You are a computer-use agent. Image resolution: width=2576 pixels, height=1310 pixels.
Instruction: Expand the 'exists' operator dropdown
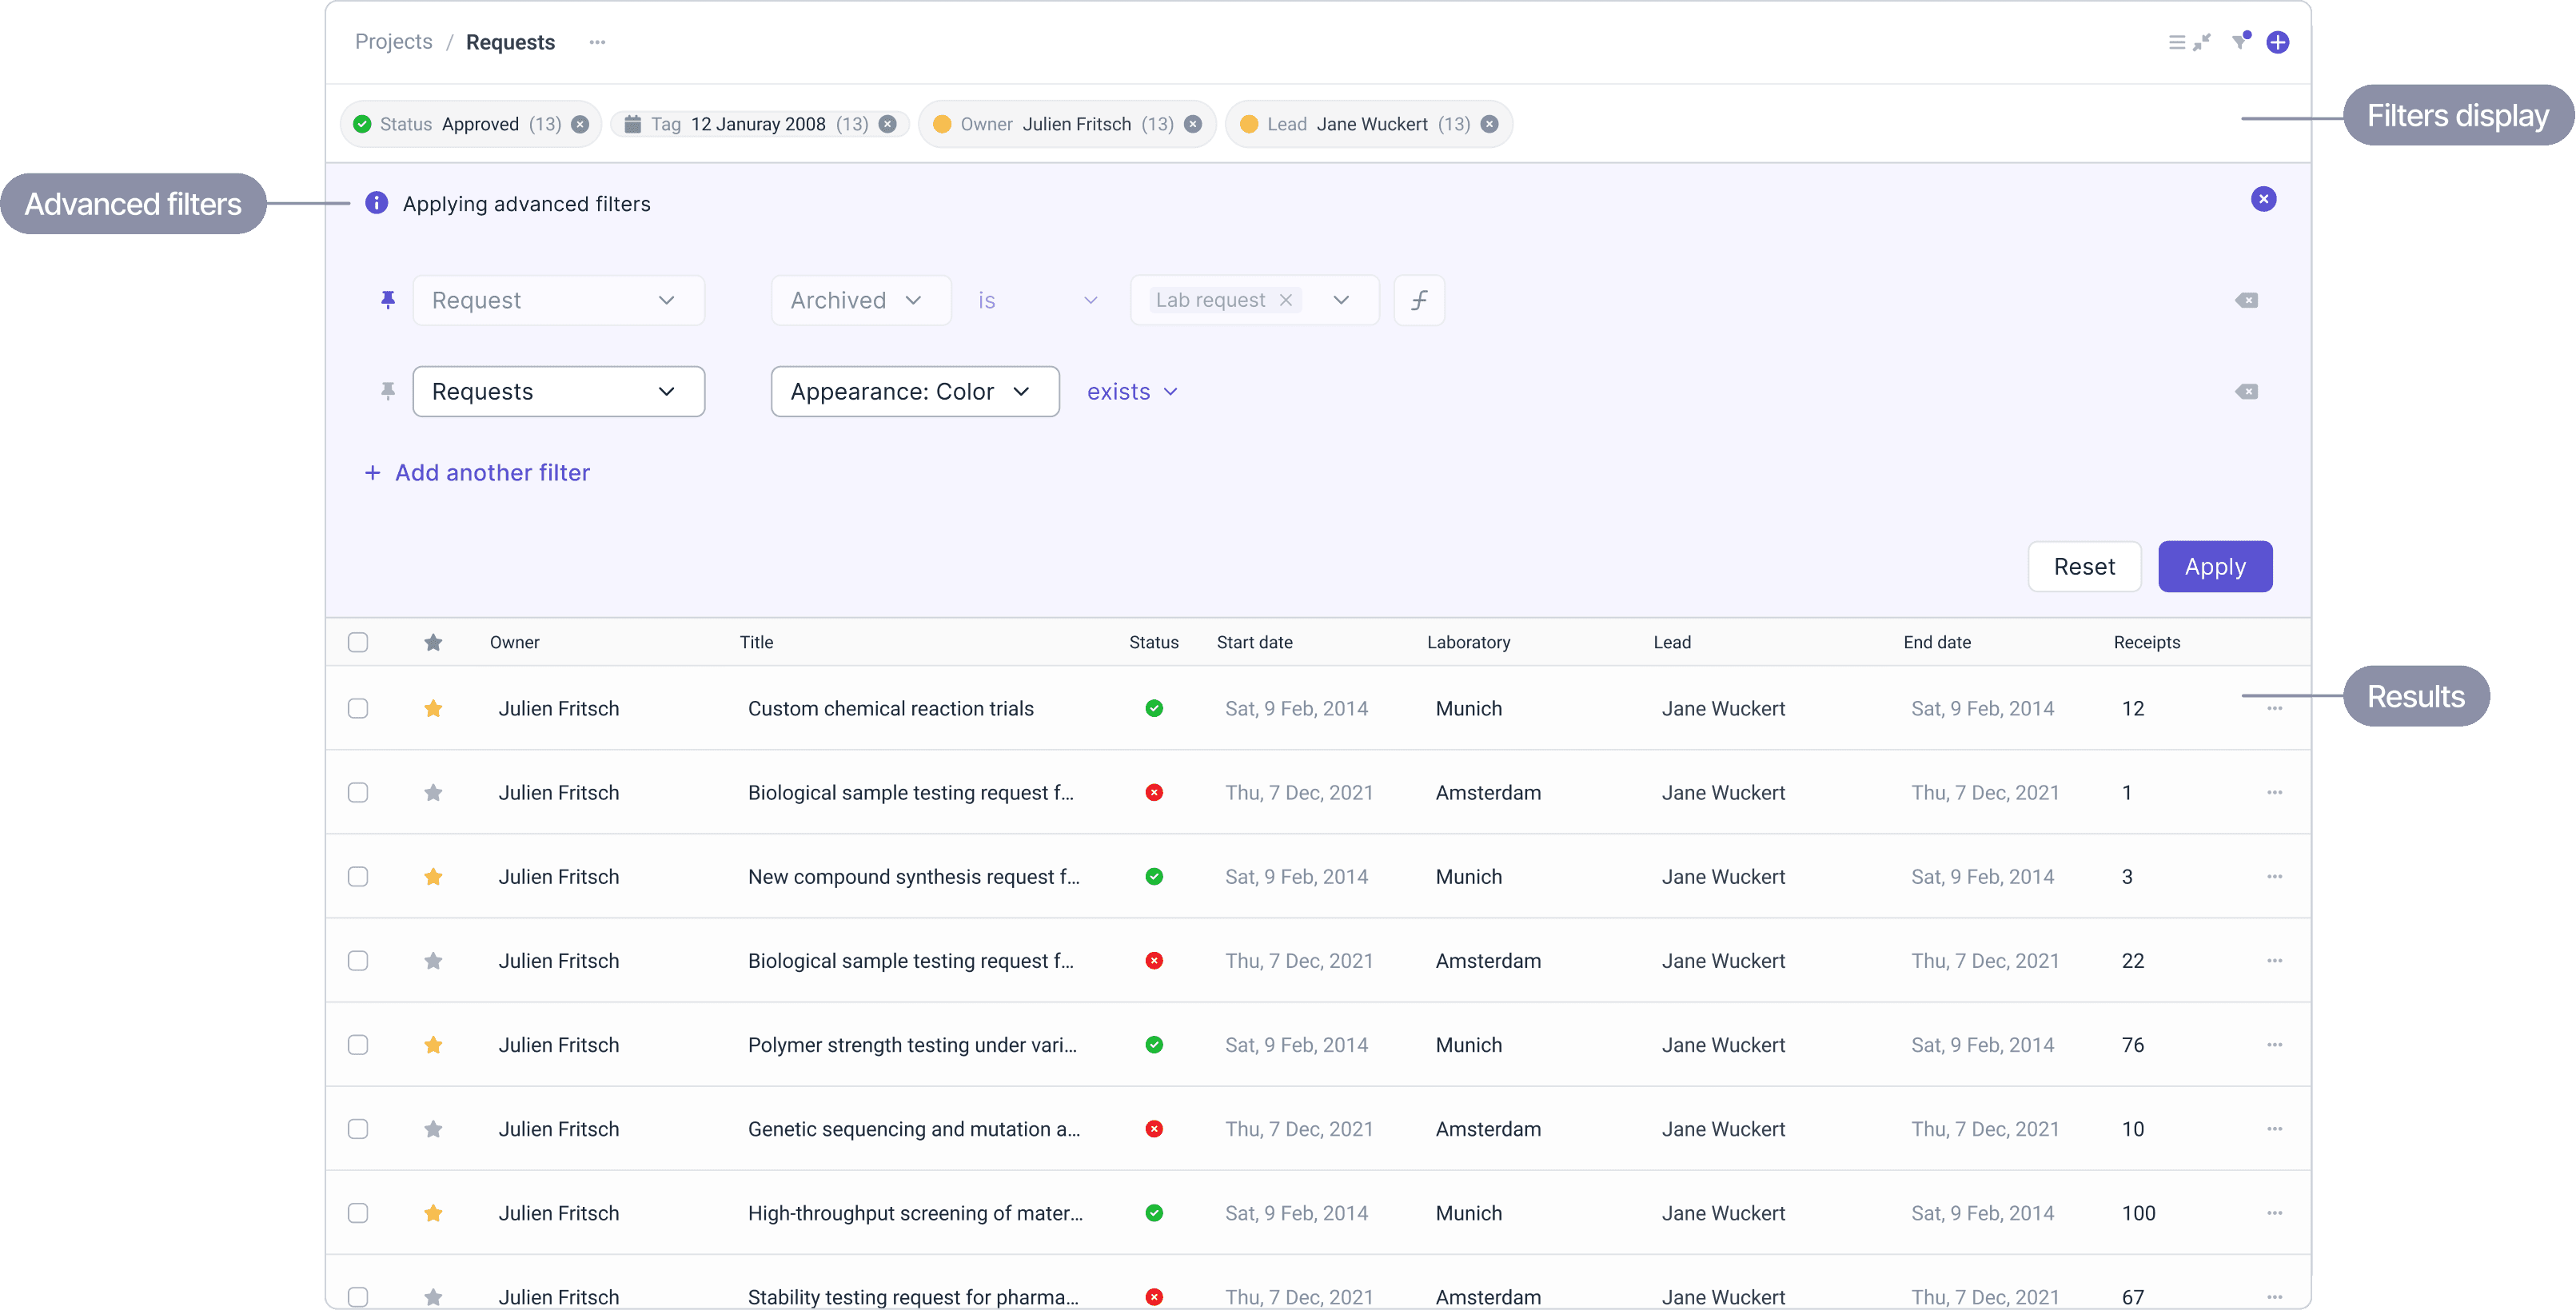[x=1132, y=391]
